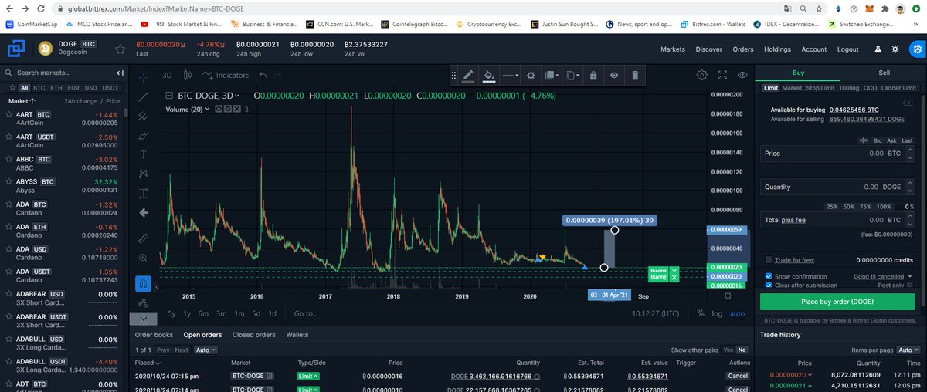Open the pitchfork drawing tools
The image size is (927, 392).
pyautogui.click(x=143, y=116)
